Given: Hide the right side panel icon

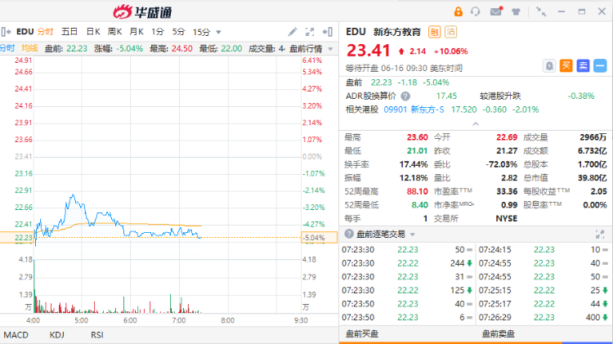Looking at the screenshot, I should point(328,32).
